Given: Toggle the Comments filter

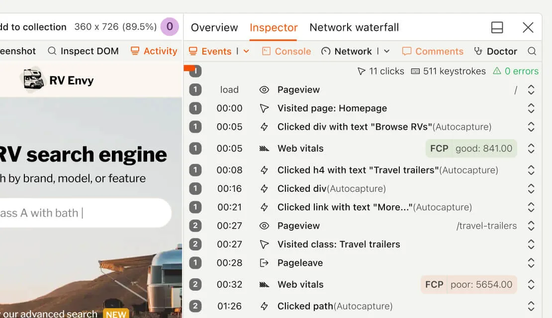Looking at the screenshot, I should pyautogui.click(x=432, y=51).
